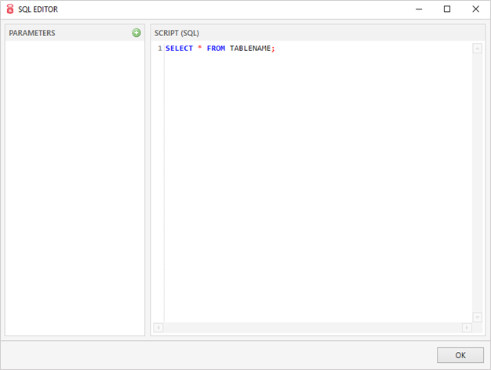The image size is (491, 370).
Task: Add a new parameter with green plus icon
Action: point(136,33)
